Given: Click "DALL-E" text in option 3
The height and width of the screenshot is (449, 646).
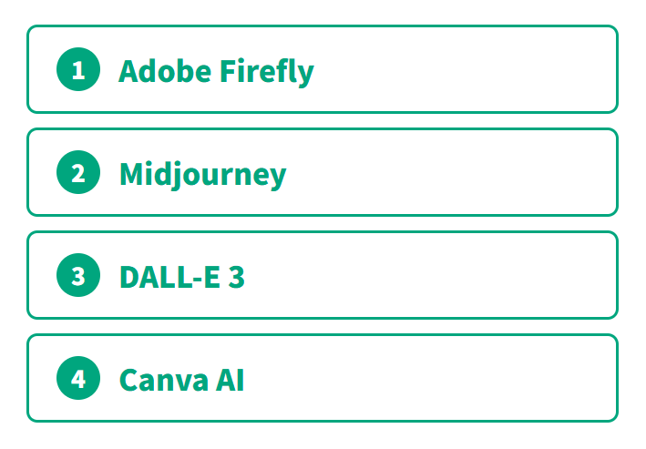Looking at the screenshot, I should tap(169, 276).
